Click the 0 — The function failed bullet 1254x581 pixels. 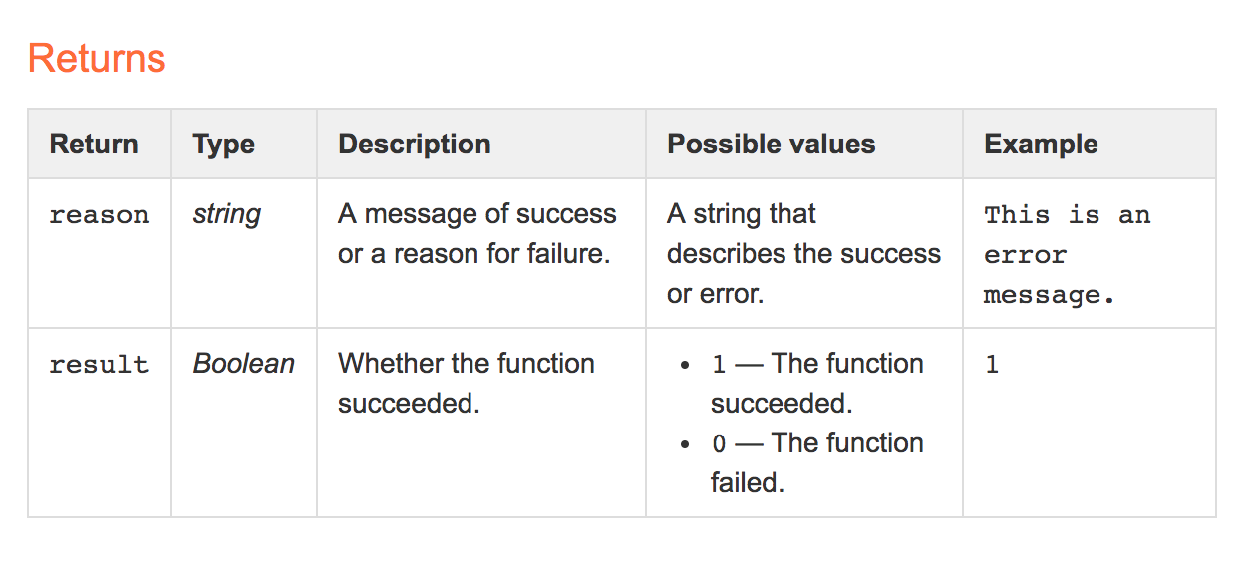coord(817,463)
